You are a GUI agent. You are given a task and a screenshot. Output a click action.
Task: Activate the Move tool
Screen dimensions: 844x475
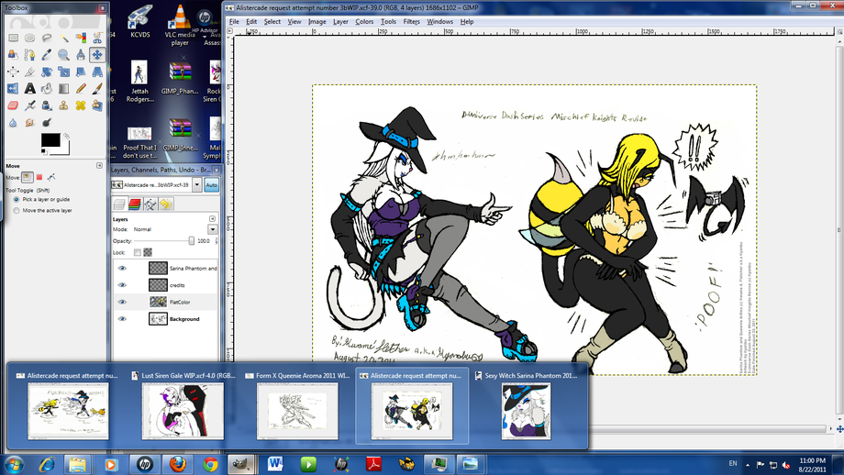[96, 55]
